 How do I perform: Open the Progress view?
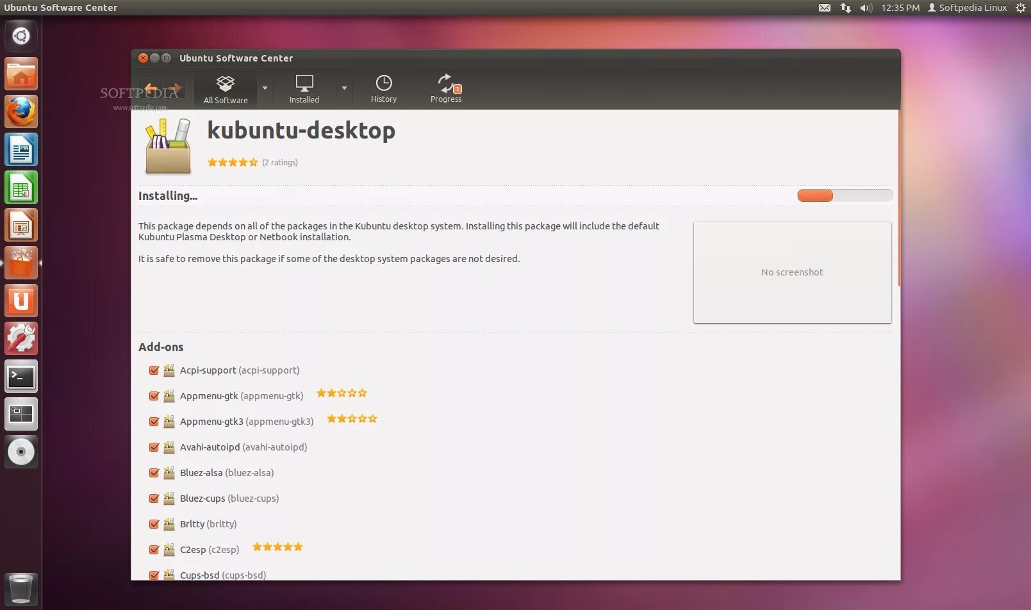click(446, 89)
